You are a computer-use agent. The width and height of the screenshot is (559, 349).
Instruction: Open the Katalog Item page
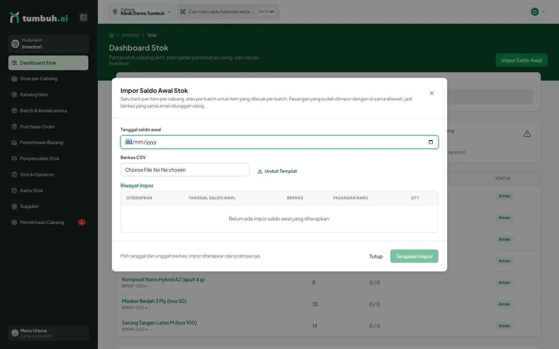click(48, 95)
